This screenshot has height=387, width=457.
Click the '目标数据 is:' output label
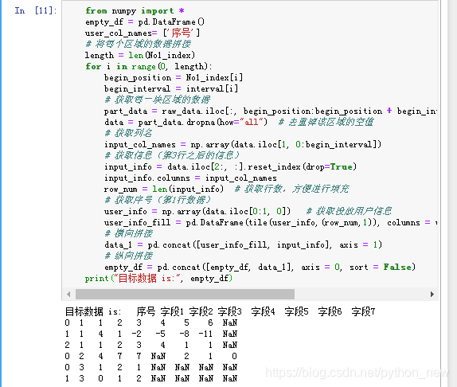pos(92,311)
